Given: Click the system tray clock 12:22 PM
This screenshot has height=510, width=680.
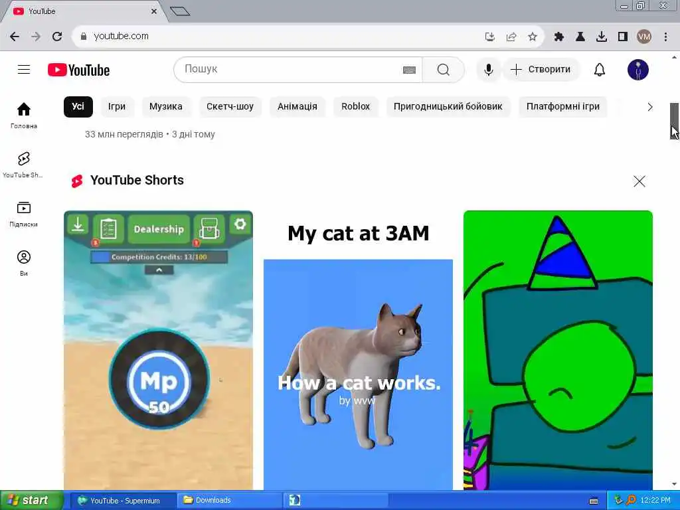Looking at the screenshot, I should pyautogui.click(x=655, y=501).
